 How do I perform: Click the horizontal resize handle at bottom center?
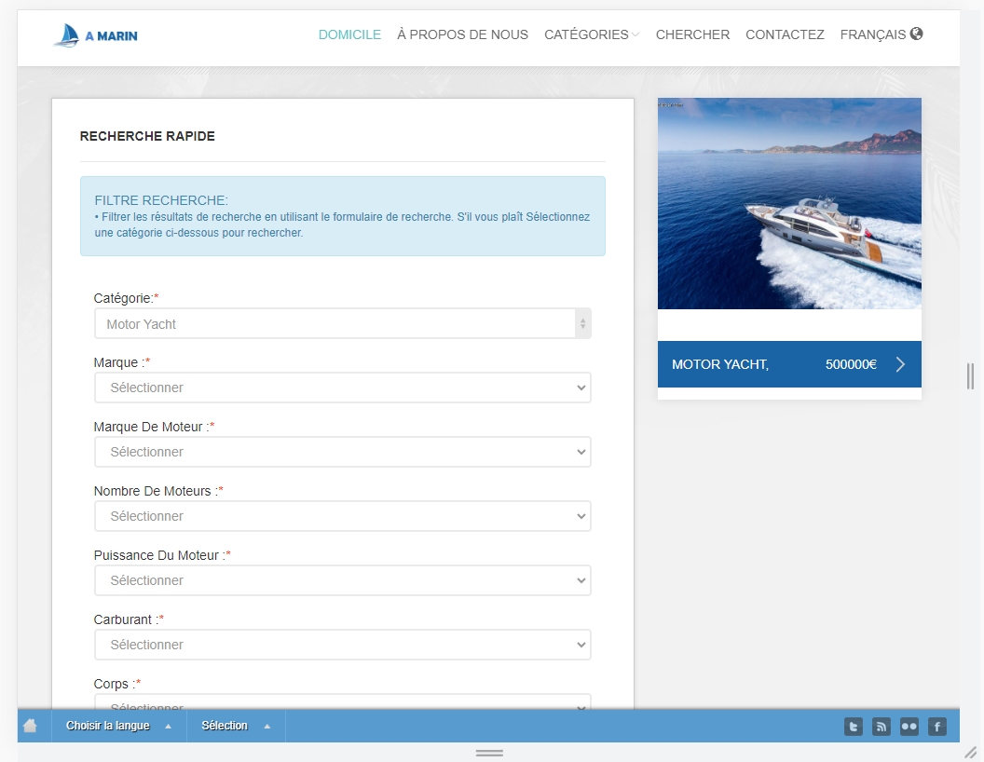[489, 753]
